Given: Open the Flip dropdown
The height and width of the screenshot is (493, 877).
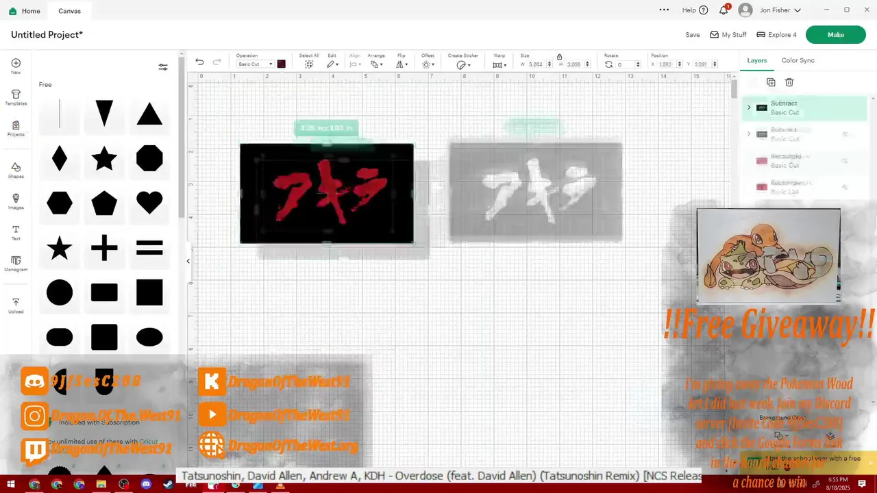Looking at the screenshot, I should tap(402, 64).
